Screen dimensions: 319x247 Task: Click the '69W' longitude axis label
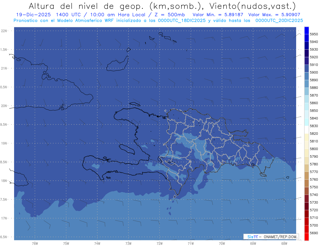point(253,243)
